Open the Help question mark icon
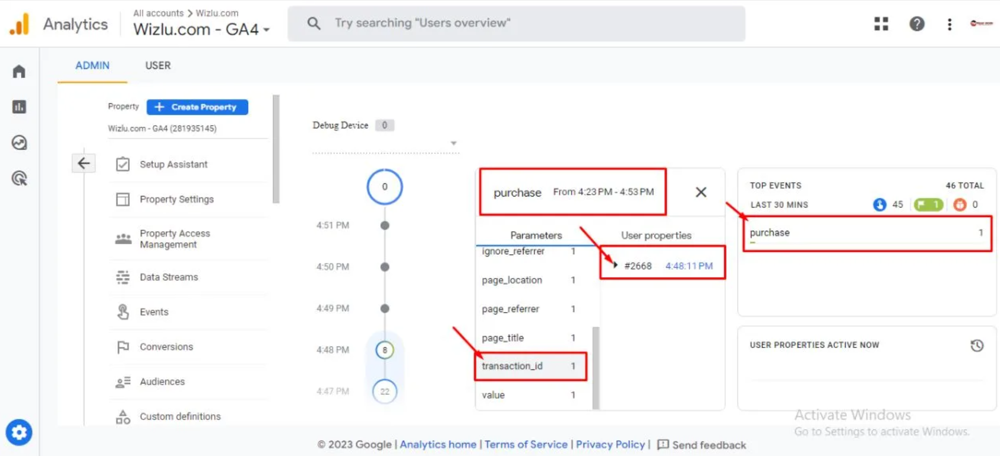The image size is (1000, 456). click(916, 24)
